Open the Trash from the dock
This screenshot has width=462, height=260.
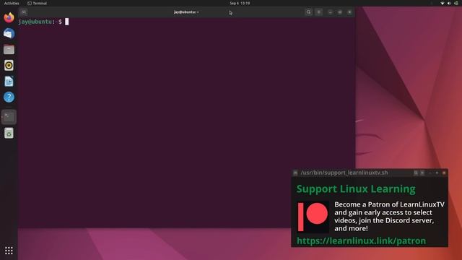pos(9,133)
